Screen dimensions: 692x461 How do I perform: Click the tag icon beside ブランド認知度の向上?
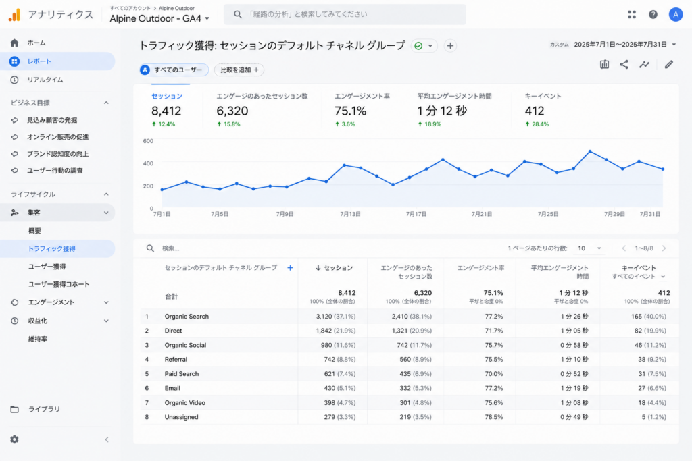(15, 154)
